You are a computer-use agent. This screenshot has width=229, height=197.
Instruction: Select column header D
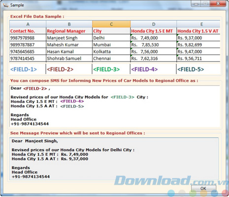[154, 24]
